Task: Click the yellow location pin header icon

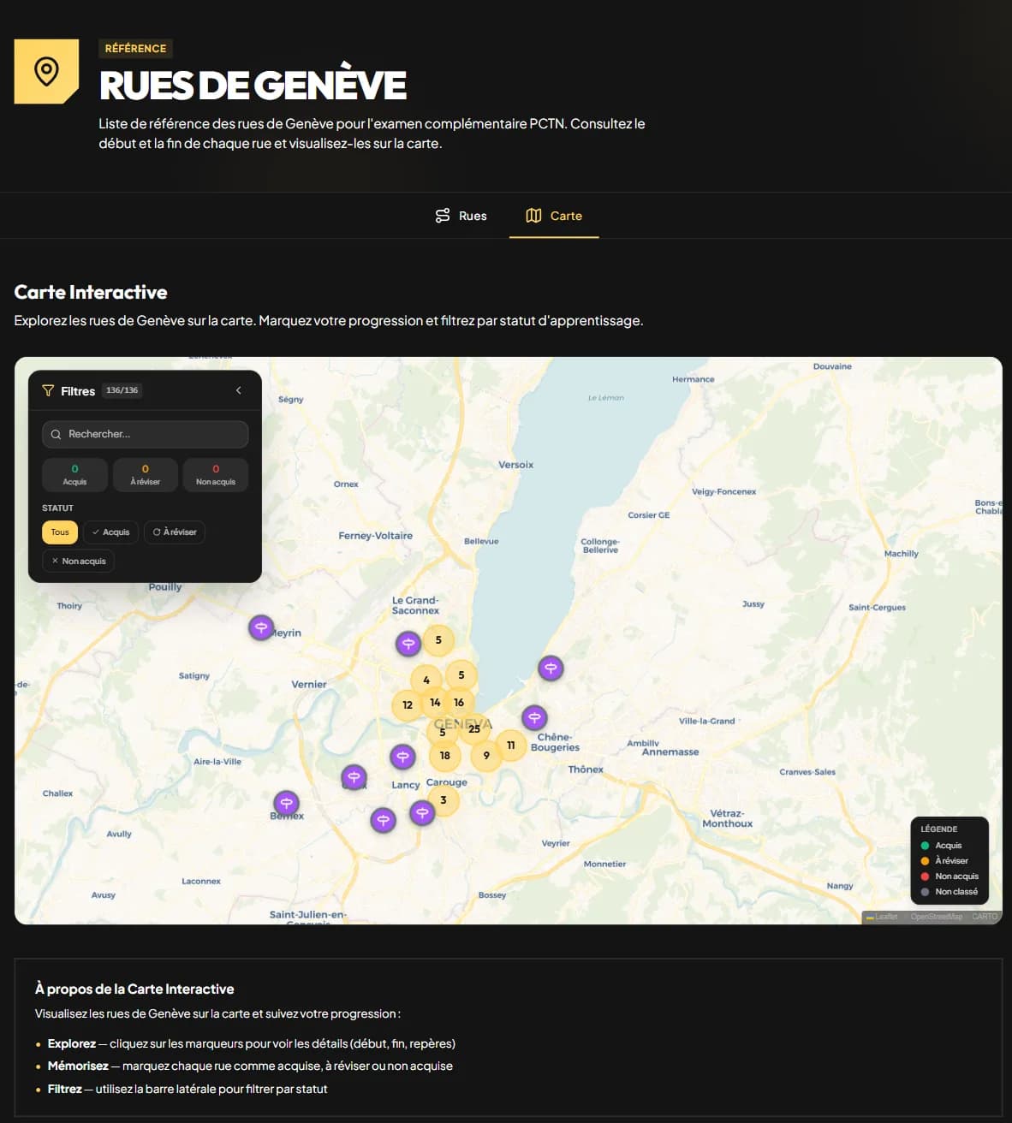Action: 46,71
